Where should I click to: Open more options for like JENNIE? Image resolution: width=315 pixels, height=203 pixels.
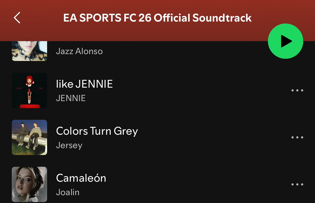[x=297, y=91]
